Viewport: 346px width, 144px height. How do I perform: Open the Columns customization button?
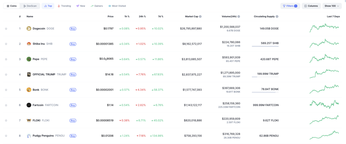(311, 6)
